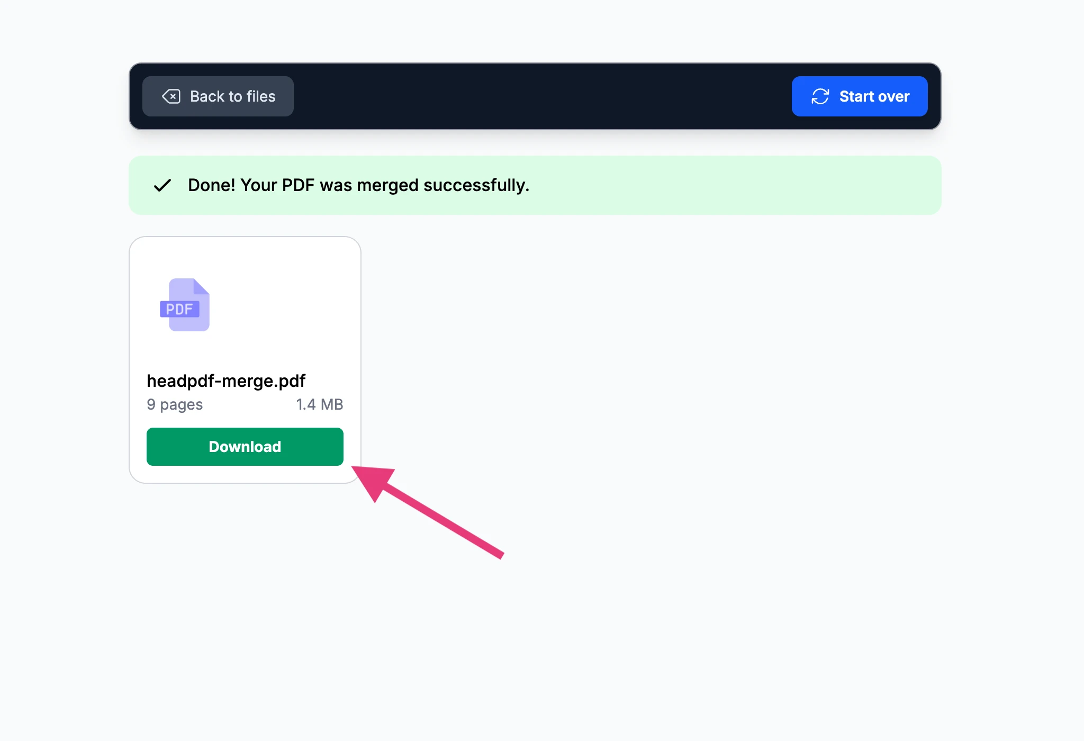Click the dark toolbar's empty middle area
This screenshot has height=741, width=1084.
click(540, 96)
